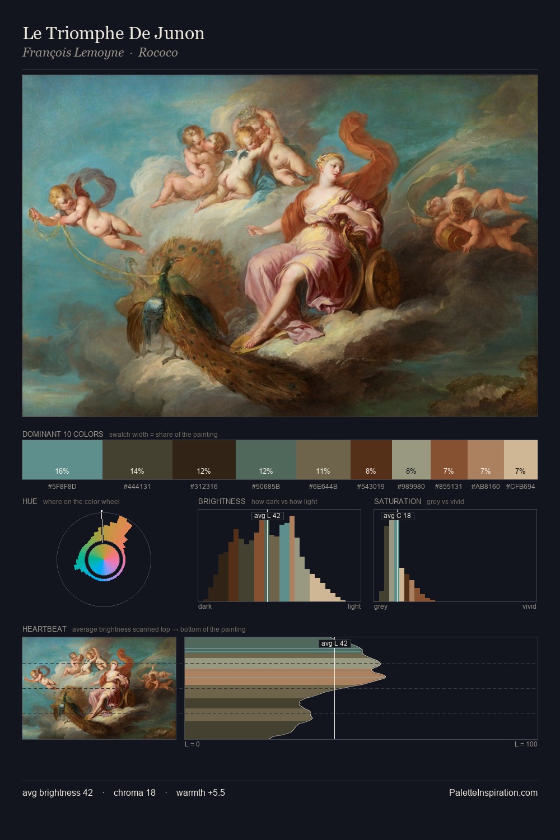This screenshot has height=840, width=560.
Task: Click the #5F8F8D teal color swatch
Action: click(62, 460)
